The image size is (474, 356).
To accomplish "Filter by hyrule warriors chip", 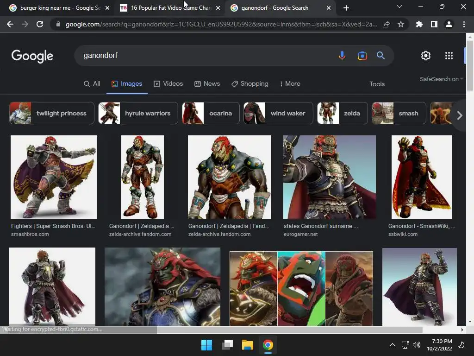I will pos(138,113).
